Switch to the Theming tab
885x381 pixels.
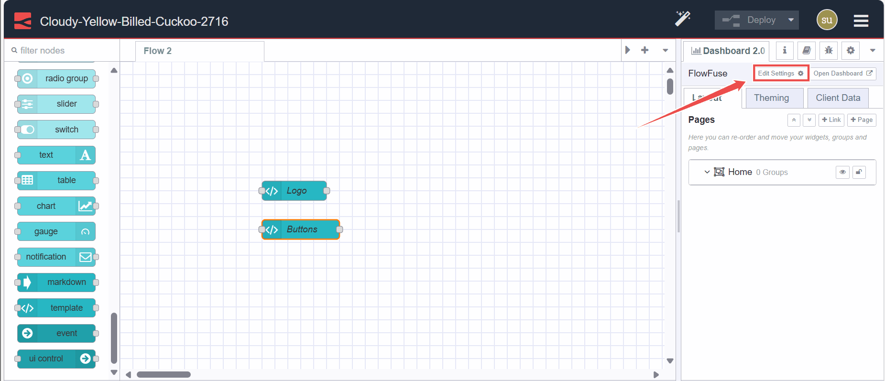(x=771, y=98)
